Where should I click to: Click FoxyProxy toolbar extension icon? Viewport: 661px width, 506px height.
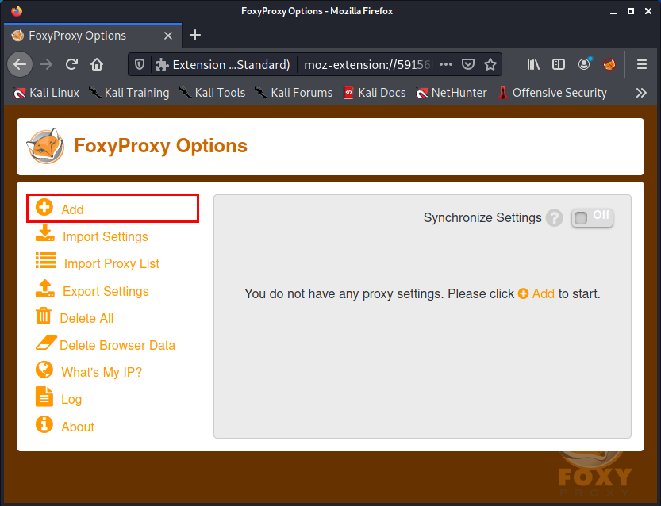click(609, 64)
